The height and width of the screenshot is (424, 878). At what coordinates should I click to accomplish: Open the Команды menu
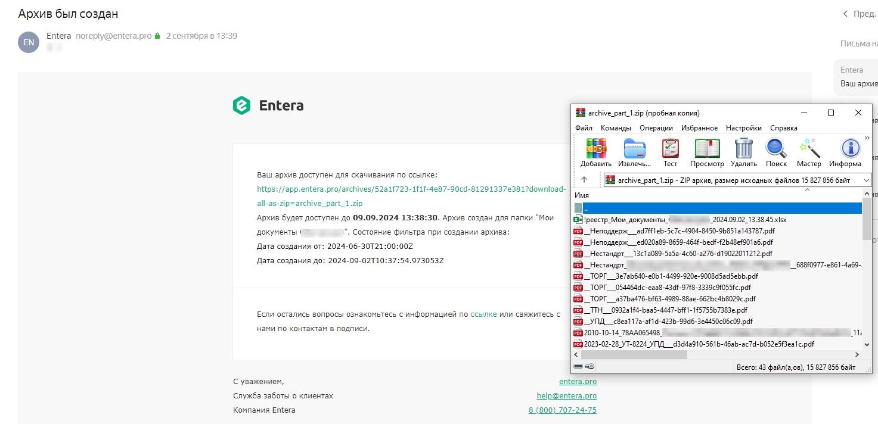pyautogui.click(x=616, y=128)
